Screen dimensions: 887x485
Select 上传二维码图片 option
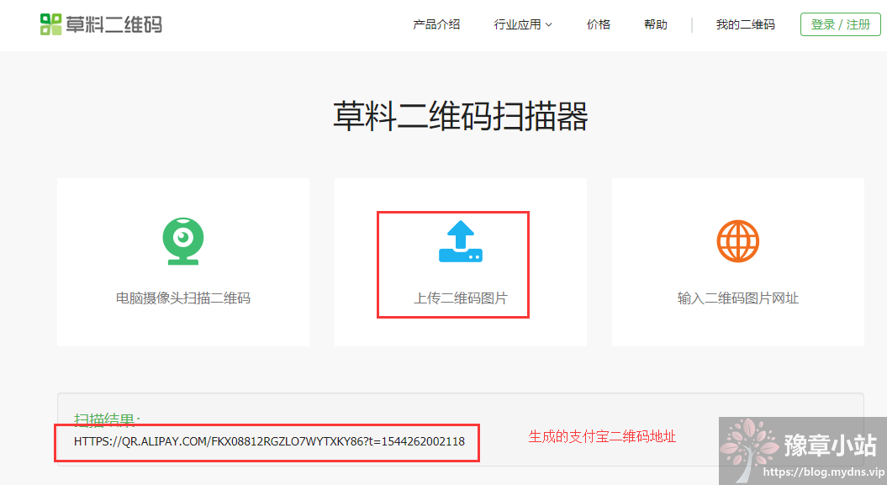click(461, 298)
